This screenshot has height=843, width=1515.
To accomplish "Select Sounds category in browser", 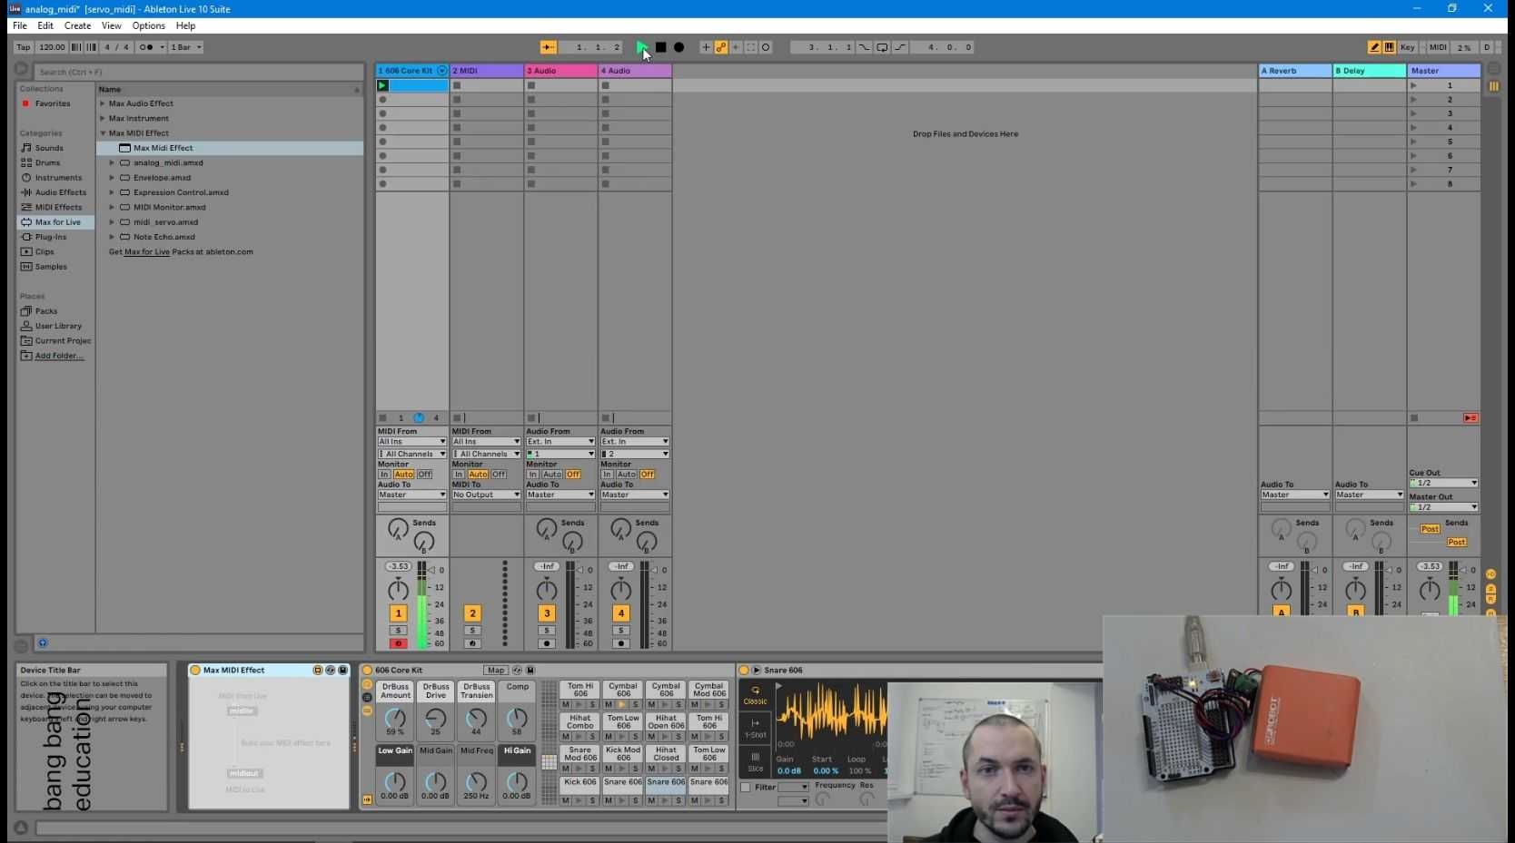I will [x=49, y=148].
